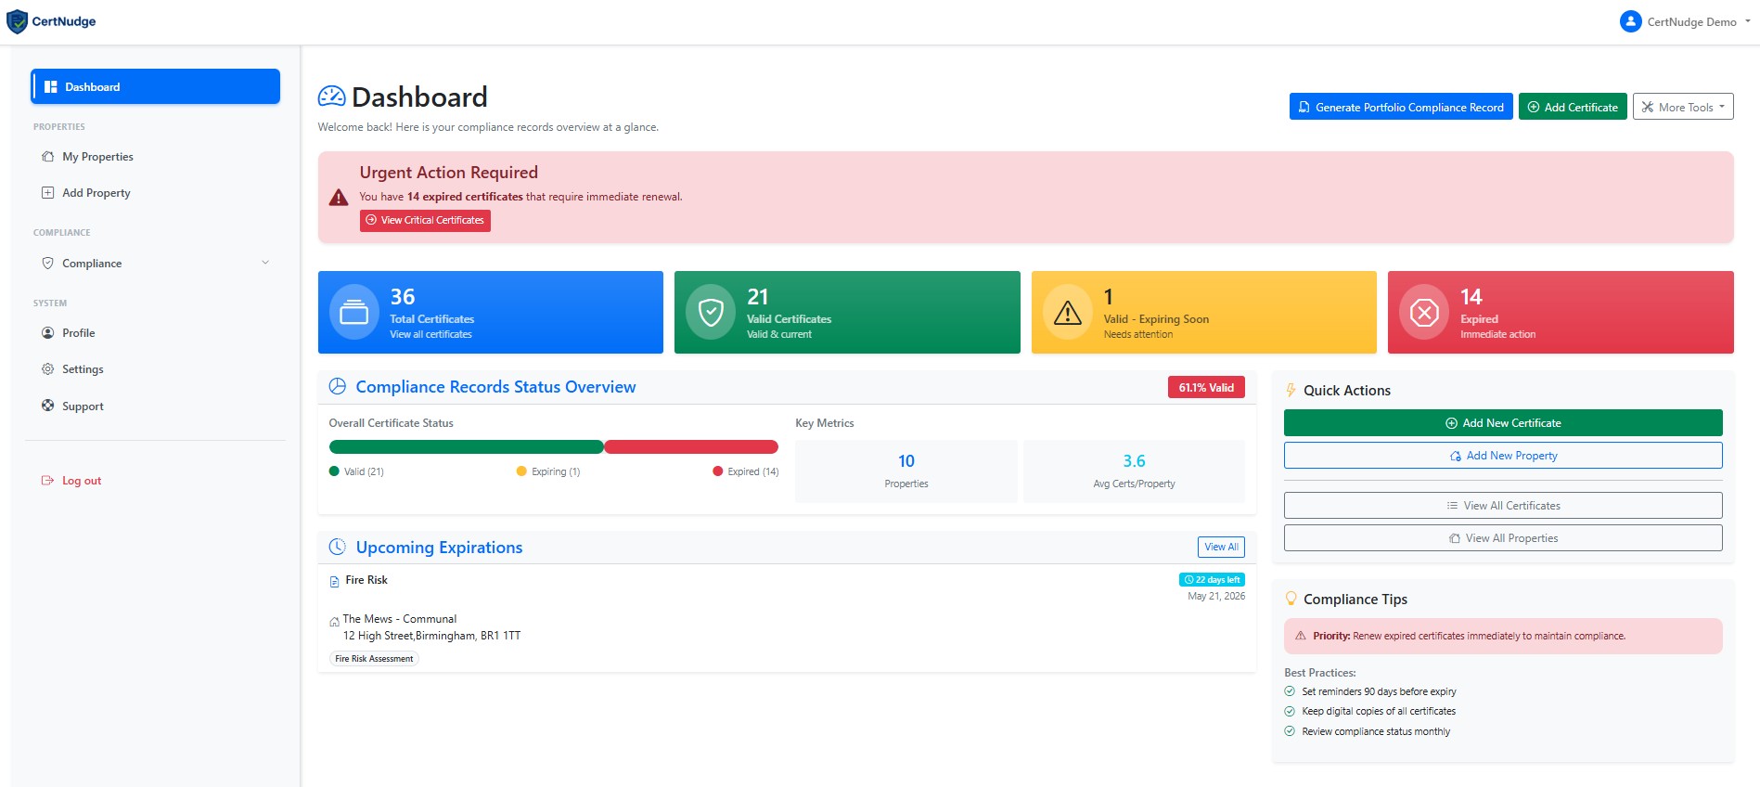Click Generate Portfolio Compliance Record button
1760x787 pixels.
(1401, 107)
